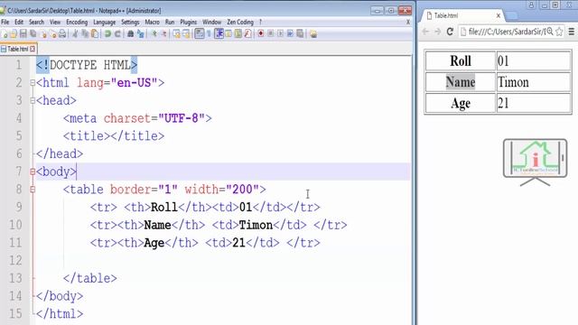Click the Save All toolbar icon
The image size is (578, 325).
coord(33,34)
